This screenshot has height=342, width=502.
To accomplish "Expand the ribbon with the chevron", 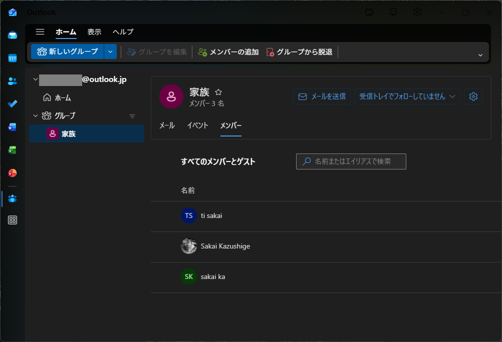I will (480, 55).
